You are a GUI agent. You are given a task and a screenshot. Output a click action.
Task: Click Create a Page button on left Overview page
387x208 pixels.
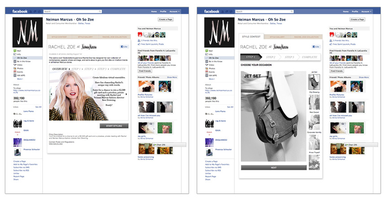click(166, 19)
